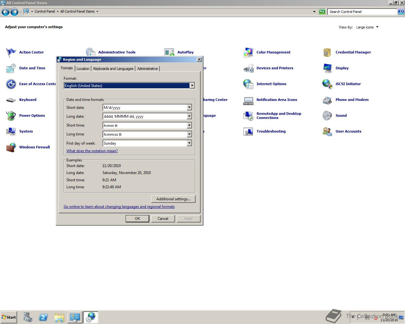Click the Control Panel breadcrumb item

[45, 11]
